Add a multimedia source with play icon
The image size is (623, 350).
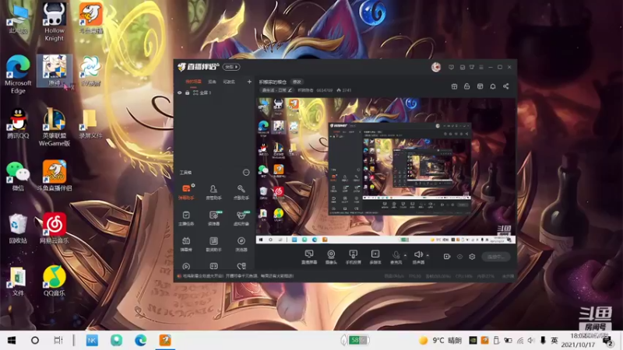(375, 257)
